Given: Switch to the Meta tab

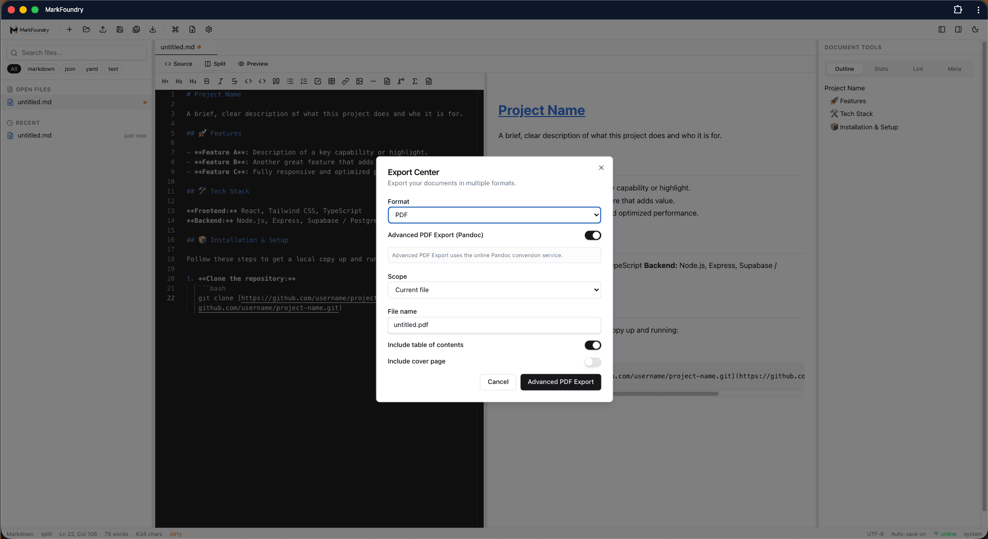Looking at the screenshot, I should [955, 69].
